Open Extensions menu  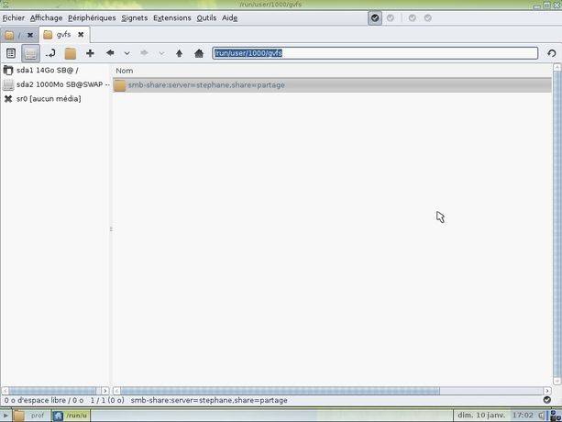(x=172, y=18)
